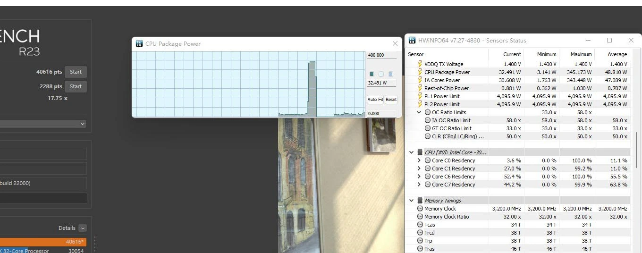This screenshot has height=253, width=642.
Task: Start the test scoring 40616 pts
Action: [x=76, y=72]
